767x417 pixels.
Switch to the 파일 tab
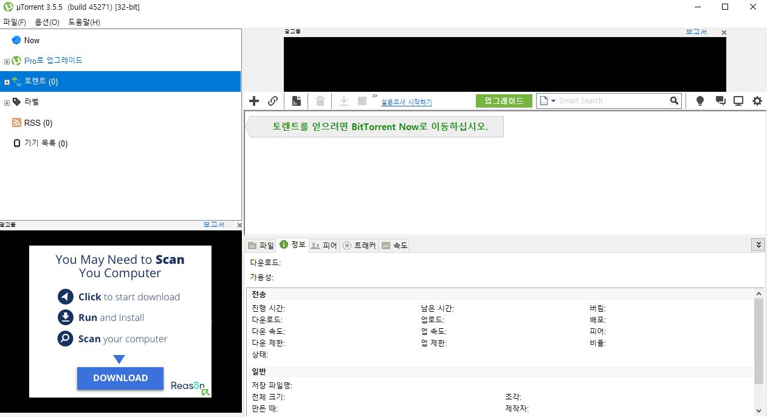click(x=261, y=246)
